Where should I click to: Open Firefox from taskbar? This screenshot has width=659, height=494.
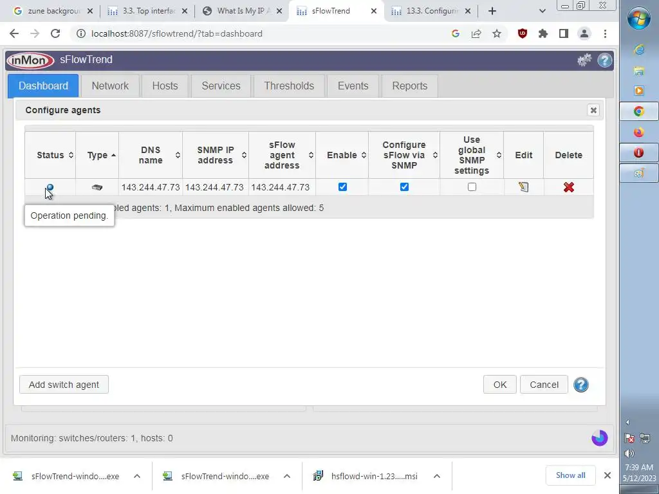639,133
